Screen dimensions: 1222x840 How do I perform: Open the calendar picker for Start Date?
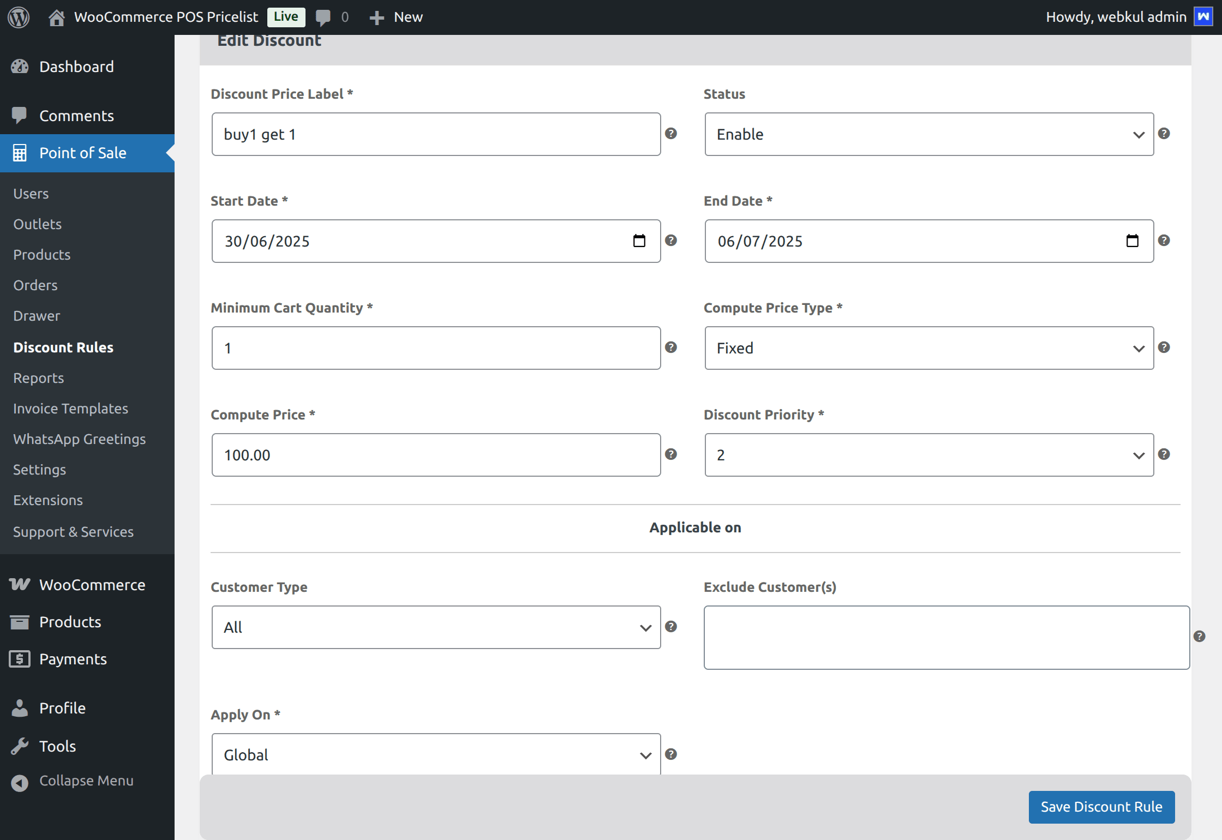coord(639,241)
